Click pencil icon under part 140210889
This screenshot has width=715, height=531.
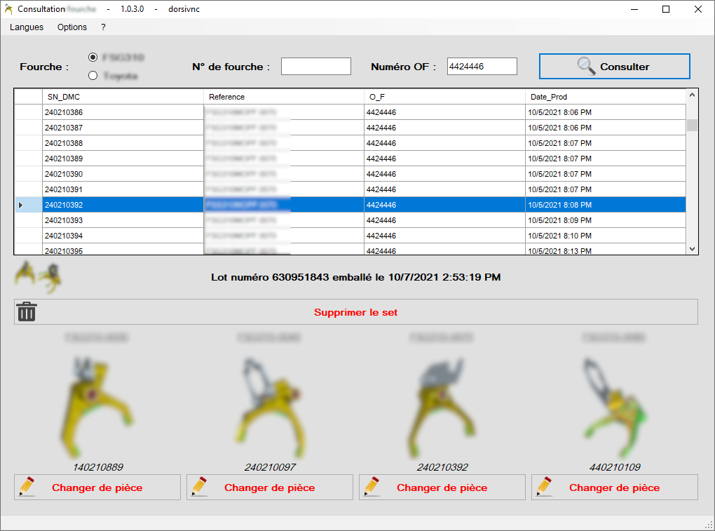pyautogui.click(x=27, y=487)
